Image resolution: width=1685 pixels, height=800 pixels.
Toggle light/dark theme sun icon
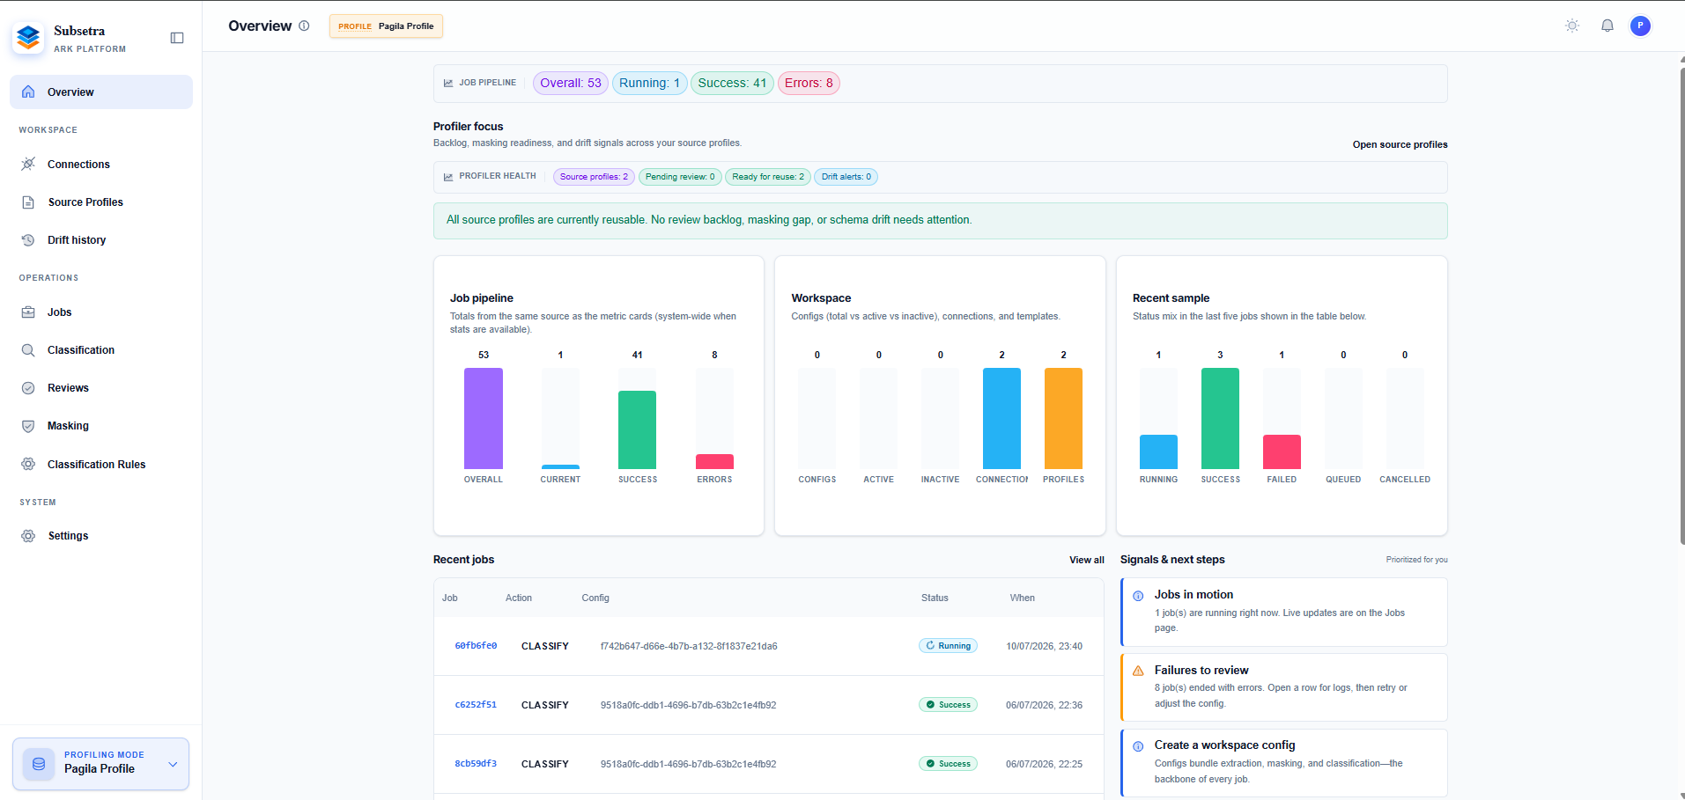1572,26
